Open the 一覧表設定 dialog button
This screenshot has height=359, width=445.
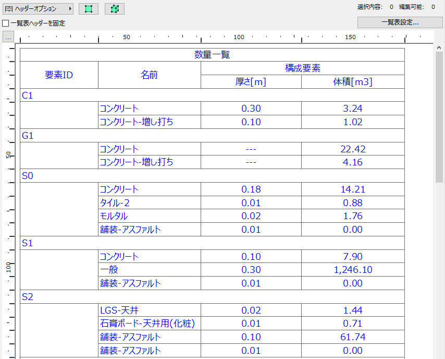click(x=400, y=22)
